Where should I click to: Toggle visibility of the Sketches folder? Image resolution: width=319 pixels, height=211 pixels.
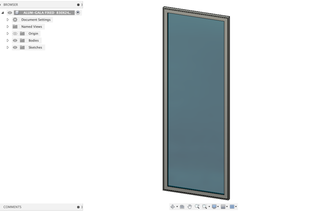click(x=15, y=47)
